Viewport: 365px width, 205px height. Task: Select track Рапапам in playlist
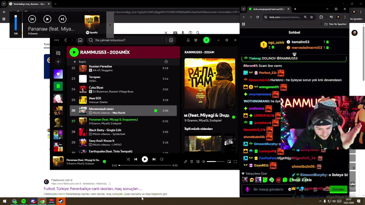123,121
